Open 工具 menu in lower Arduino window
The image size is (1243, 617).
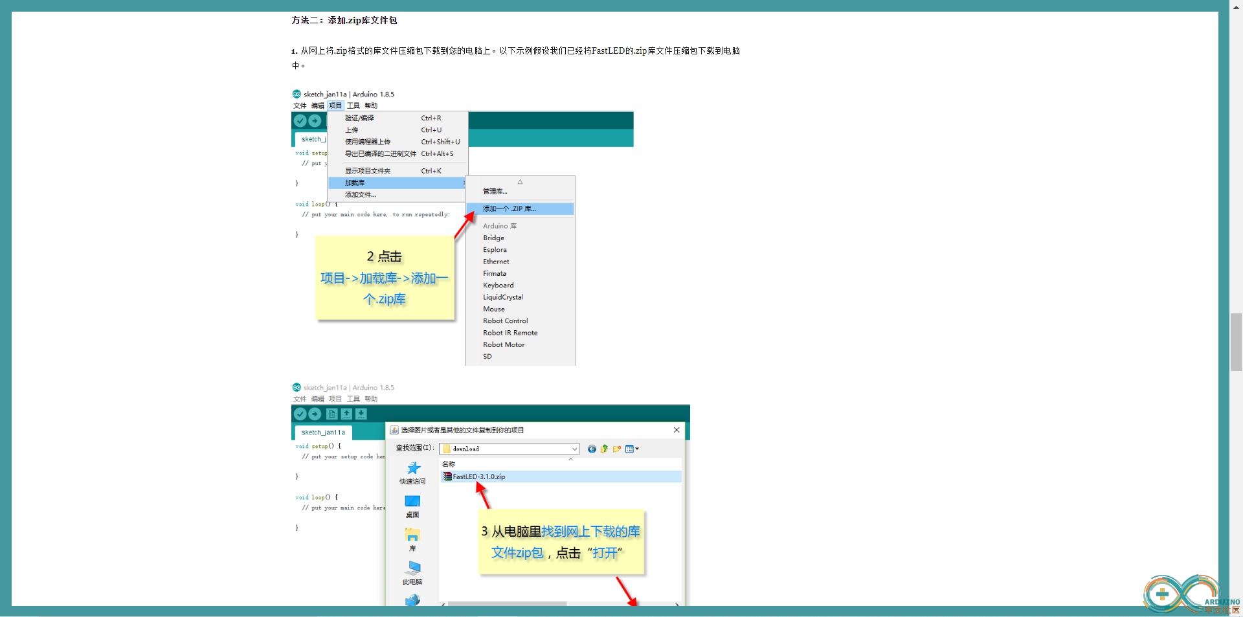point(353,399)
